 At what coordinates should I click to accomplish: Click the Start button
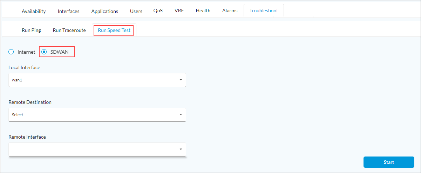coord(389,162)
